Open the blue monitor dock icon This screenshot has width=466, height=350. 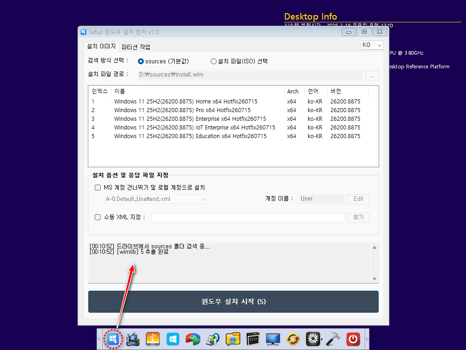[273, 339]
